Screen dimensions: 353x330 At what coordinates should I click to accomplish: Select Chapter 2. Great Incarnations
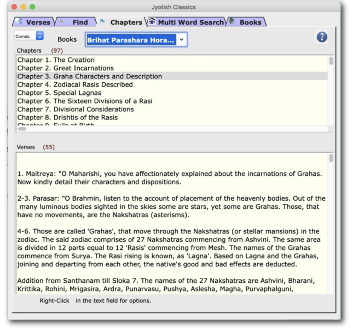pyautogui.click(x=65, y=68)
